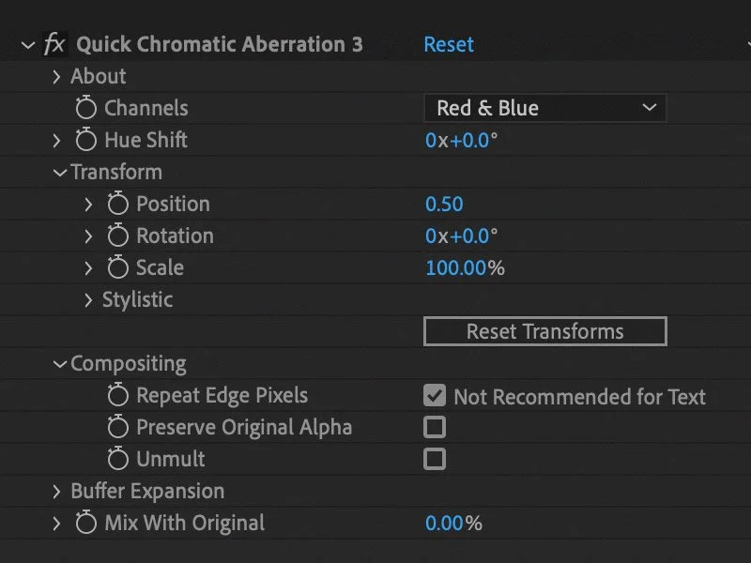Image resolution: width=751 pixels, height=563 pixels.
Task: Toggle the fx badge on Quick Chromatic Aberration 3
Action: click(x=54, y=43)
